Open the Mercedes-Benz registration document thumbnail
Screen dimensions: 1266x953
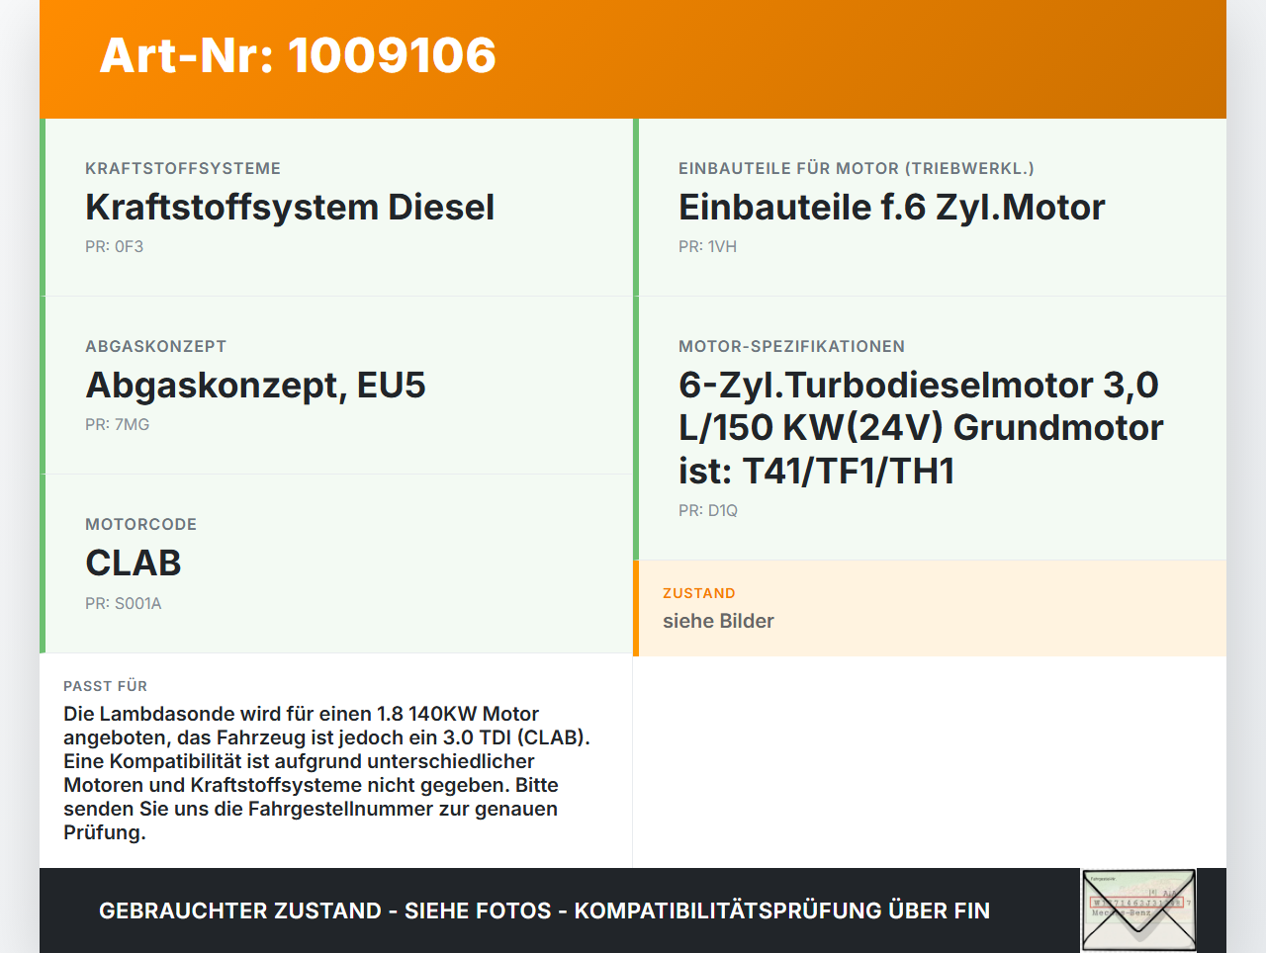[1137, 910]
